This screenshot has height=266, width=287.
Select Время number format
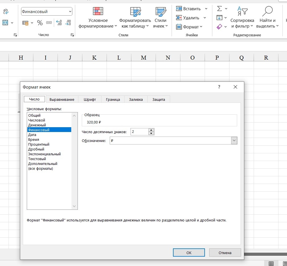coord(49,139)
